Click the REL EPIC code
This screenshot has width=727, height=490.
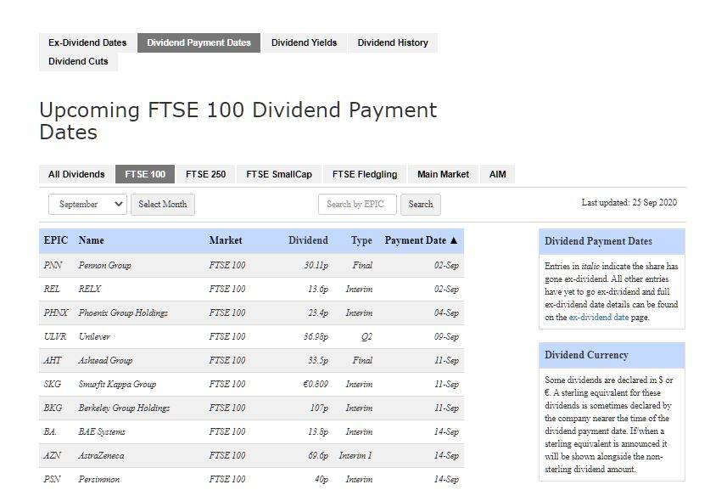point(52,289)
